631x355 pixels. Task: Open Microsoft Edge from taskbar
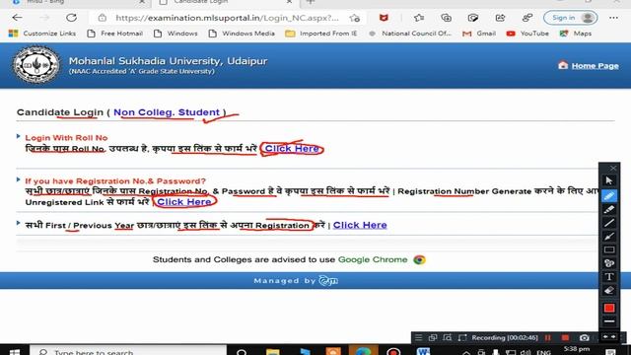363,351
